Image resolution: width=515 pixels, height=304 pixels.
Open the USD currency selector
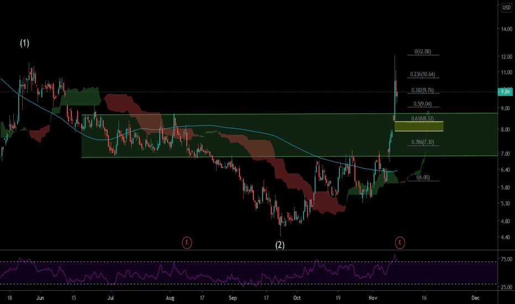coord(506,8)
